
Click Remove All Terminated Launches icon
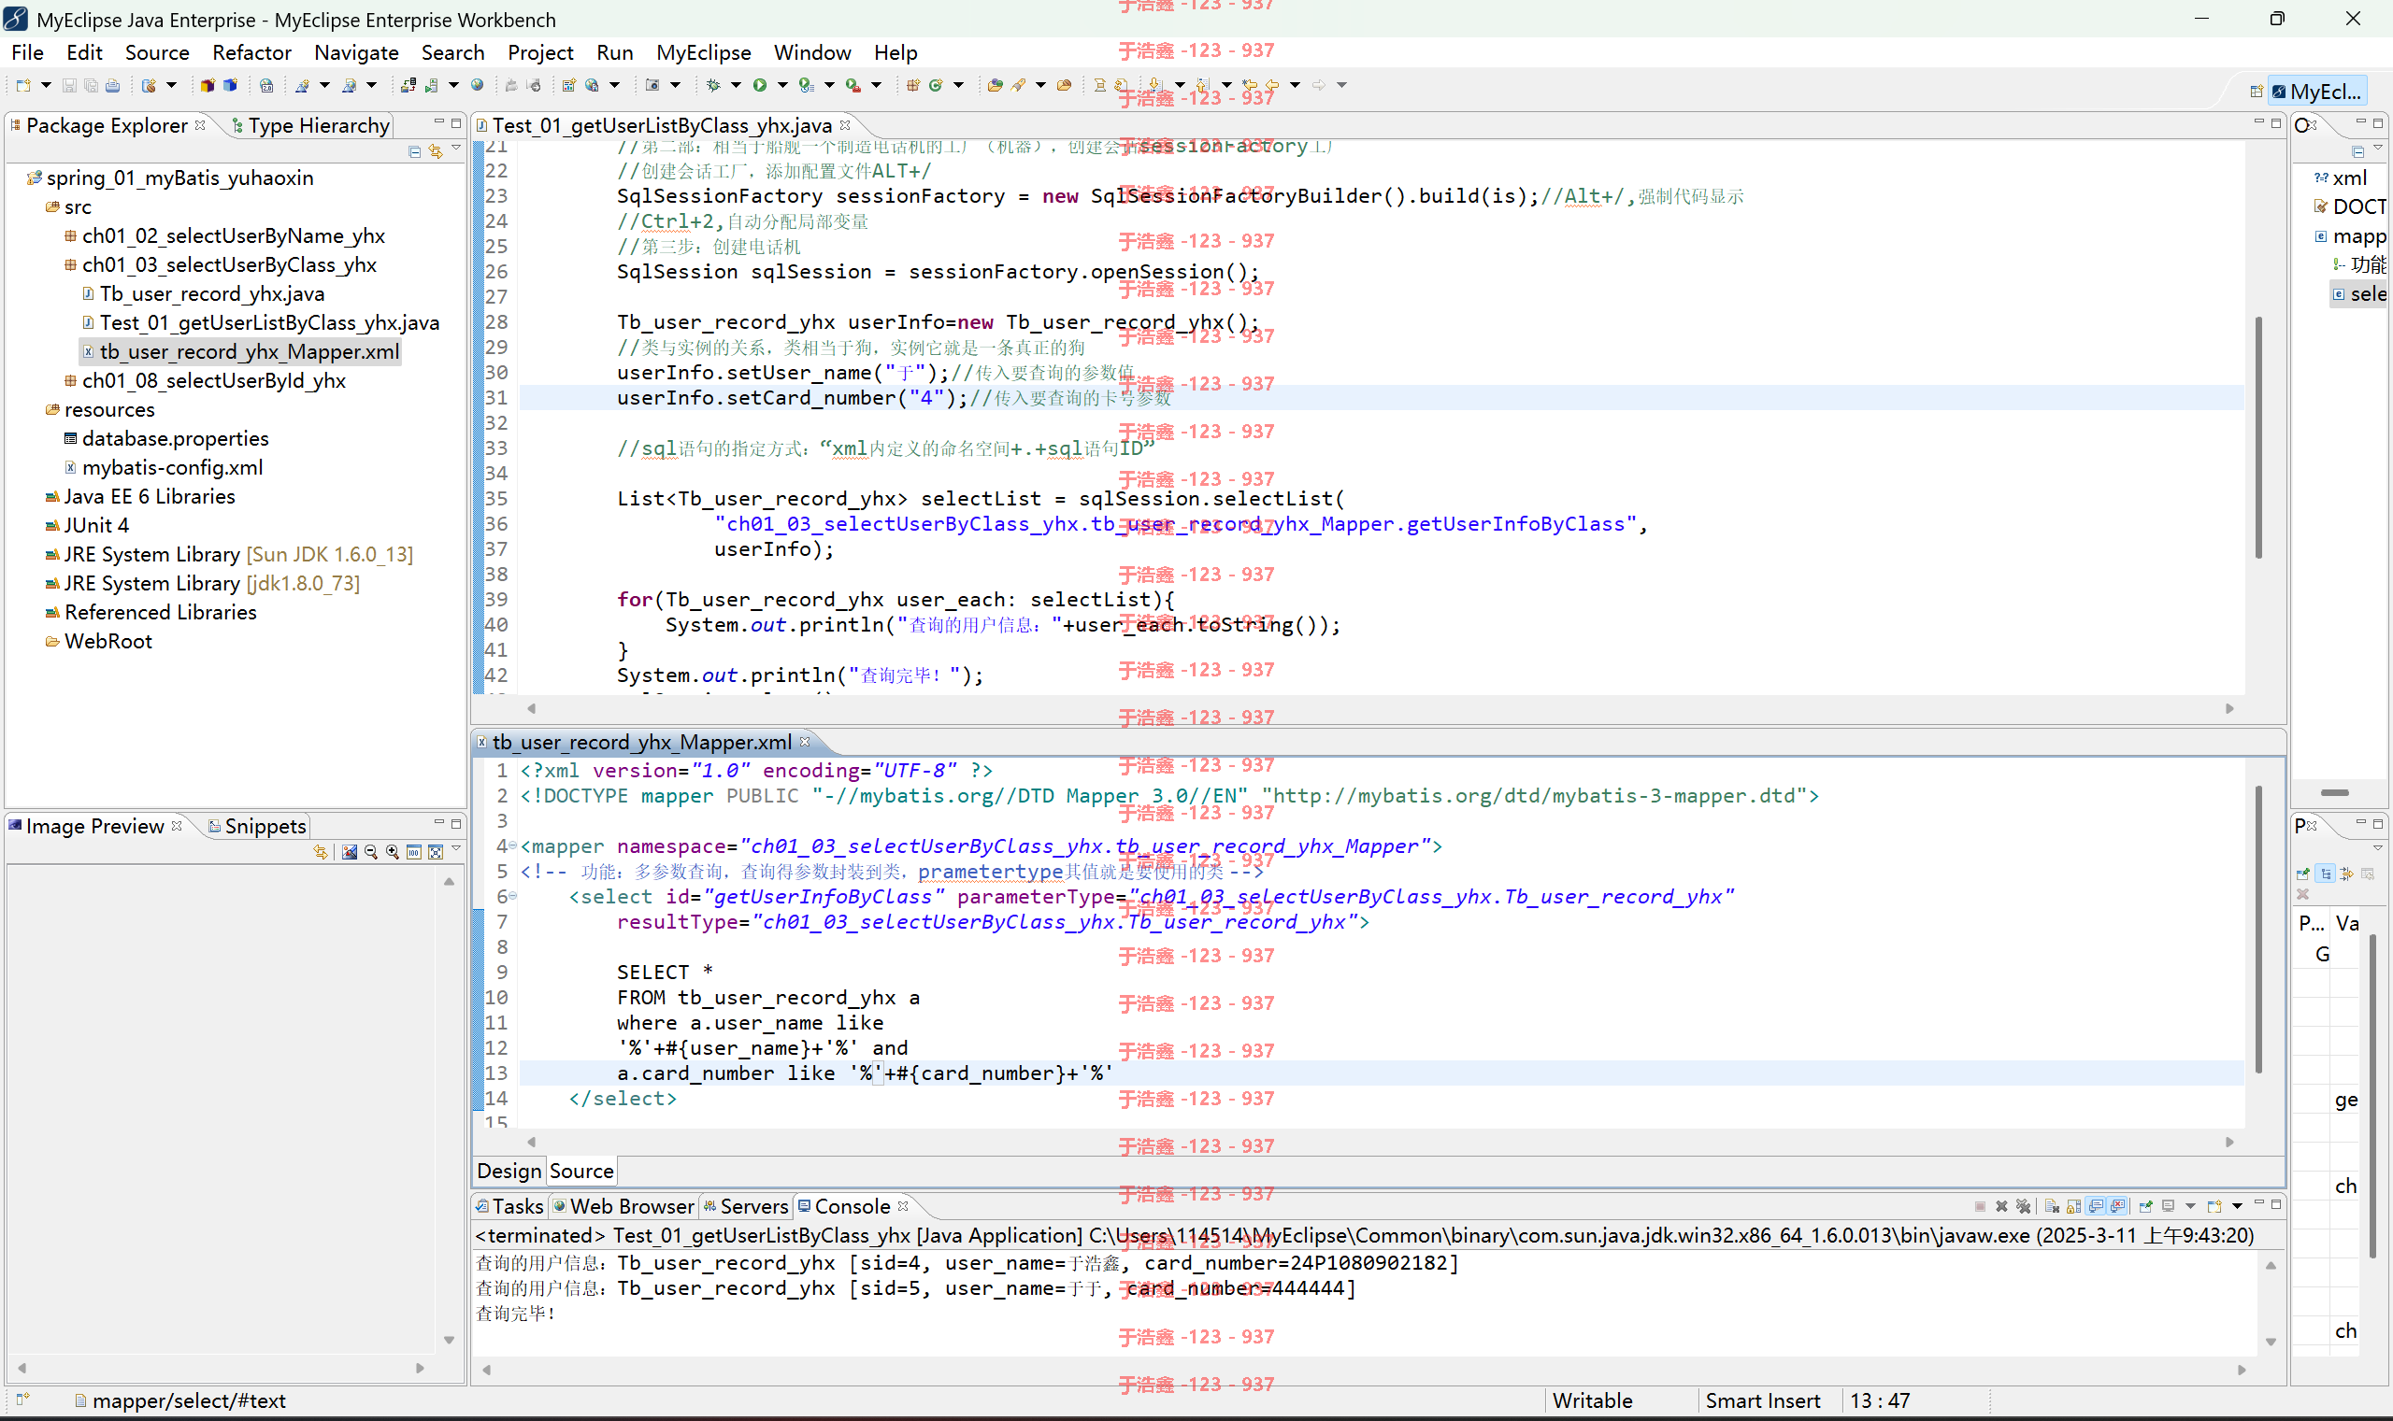(x=2024, y=1206)
